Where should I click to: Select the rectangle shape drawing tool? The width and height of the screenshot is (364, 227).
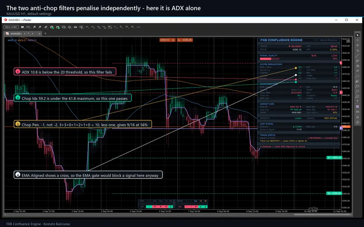click(357, 86)
